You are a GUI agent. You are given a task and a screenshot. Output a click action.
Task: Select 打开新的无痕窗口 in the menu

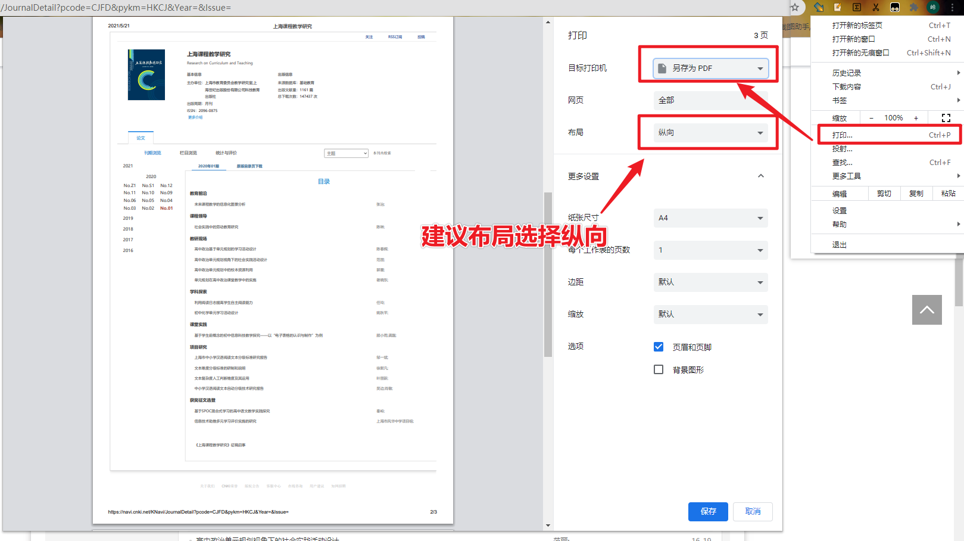coord(887,52)
